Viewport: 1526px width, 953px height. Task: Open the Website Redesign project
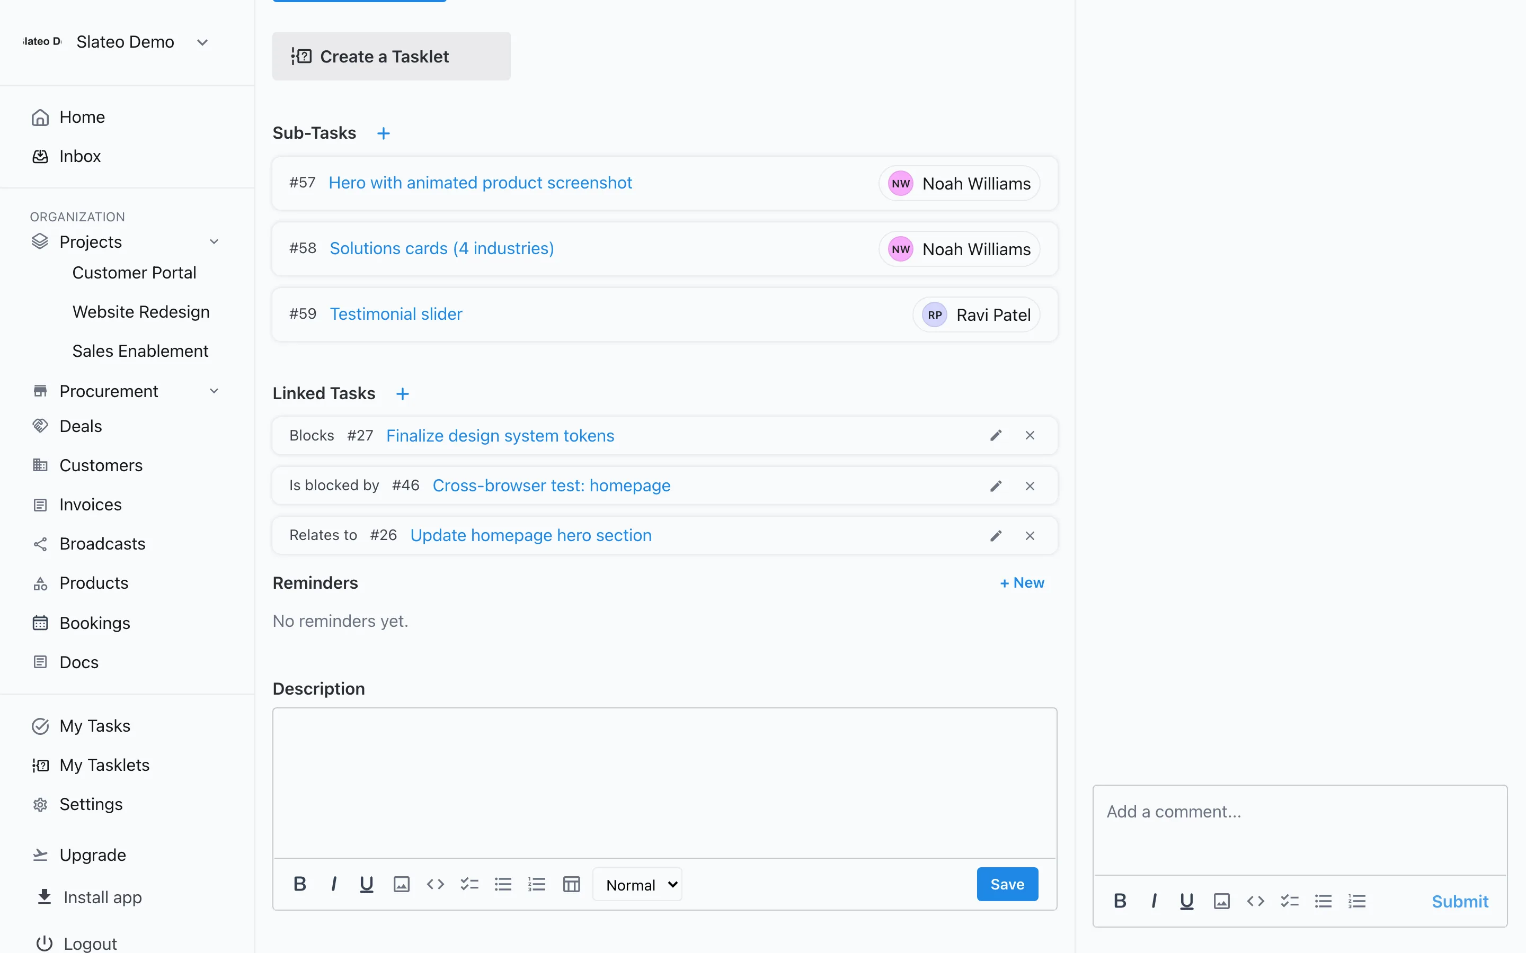pyautogui.click(x=141, y=312)
